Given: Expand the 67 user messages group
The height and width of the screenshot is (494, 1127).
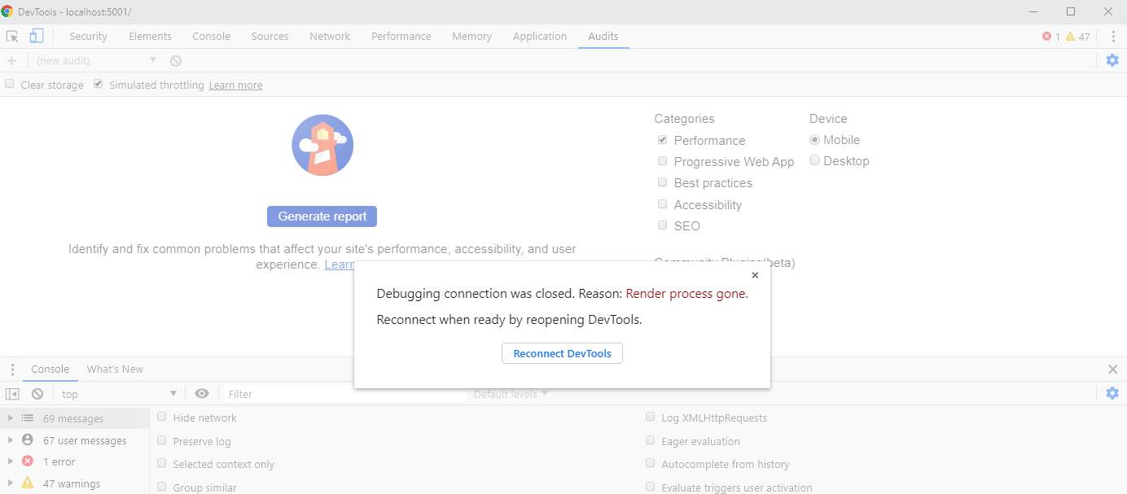Looking at the screenshot, I should pos(11,440).
